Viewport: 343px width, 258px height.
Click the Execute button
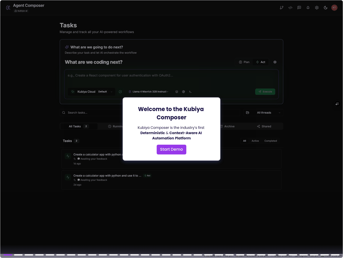point(265,92)
